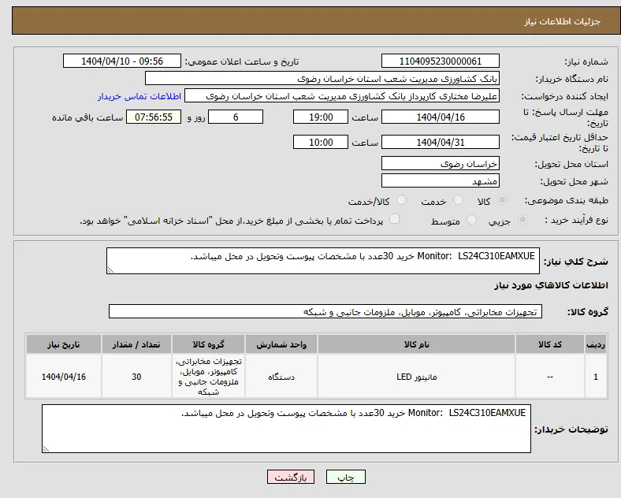
Task: Click the response deadline time 19:00 field
Action: coord(321,117)
